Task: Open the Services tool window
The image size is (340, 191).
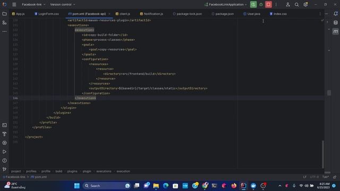Action: coord(4,143)
